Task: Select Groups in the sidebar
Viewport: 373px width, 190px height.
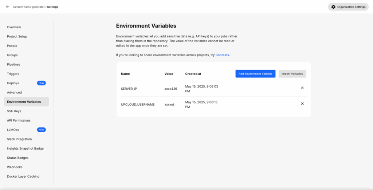Action: [x=12, y=55]
